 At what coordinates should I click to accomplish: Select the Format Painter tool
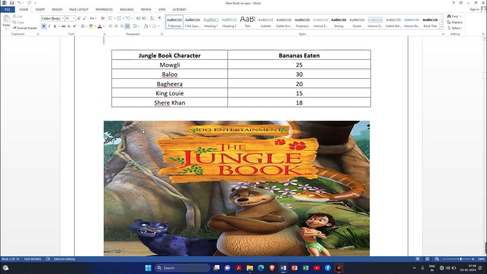click(25, 28)
